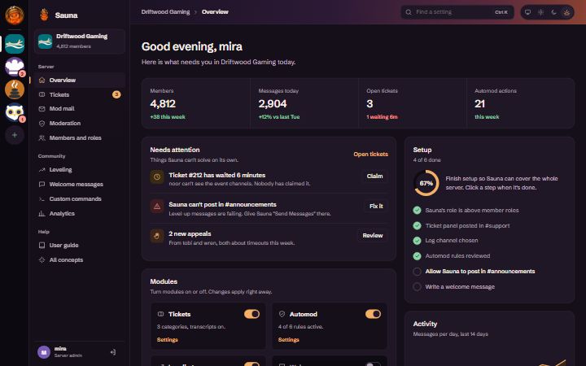
Task: Click the Good evening, mira heading
Action: [192, 46]
